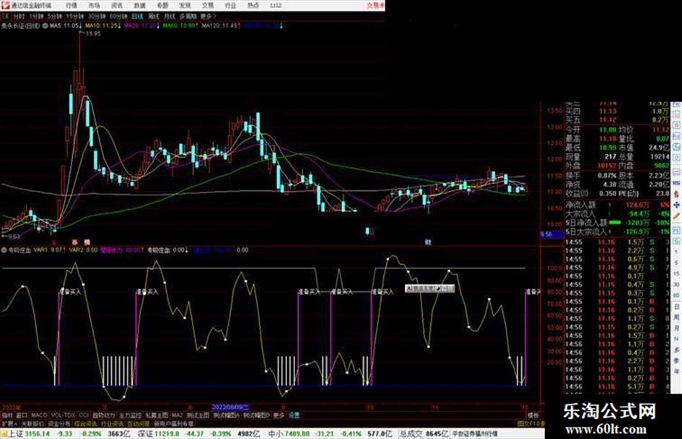Select 周 weekly period in right sidebar
Image resolution: width=682 pixels, height=439 pixels.
(676, 317)
